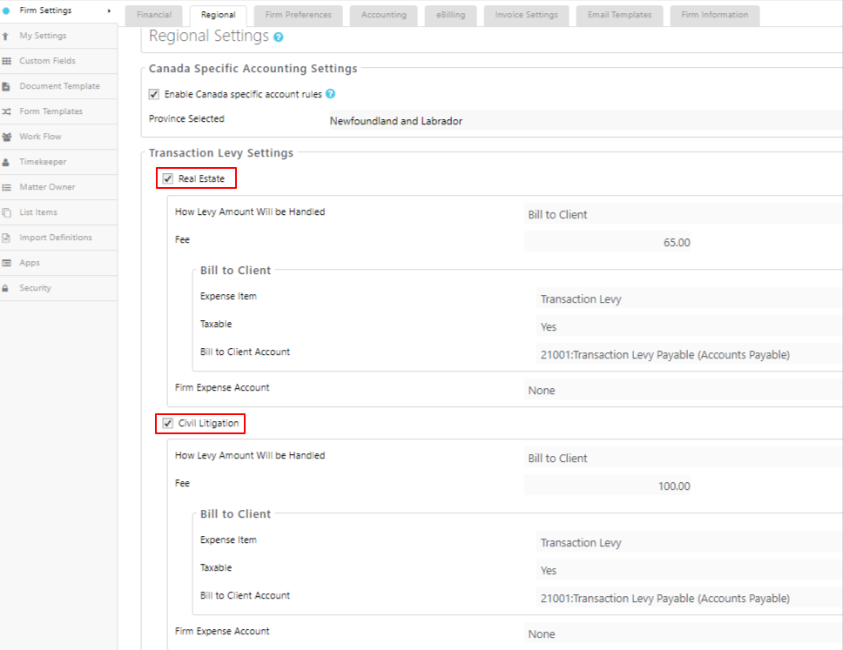Image resolution: width=843 pixels, height=650 pixels.
Task: Open the Province Selected dropdown
Action: click(x=585, y=120)
